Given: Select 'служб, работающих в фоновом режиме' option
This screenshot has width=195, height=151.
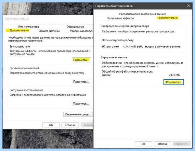Looking at the screenshot, I should [x=152, y=47].
